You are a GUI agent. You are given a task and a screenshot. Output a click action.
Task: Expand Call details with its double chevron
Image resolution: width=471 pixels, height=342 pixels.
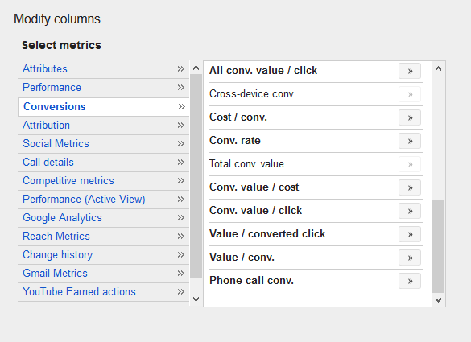[180, 162]
